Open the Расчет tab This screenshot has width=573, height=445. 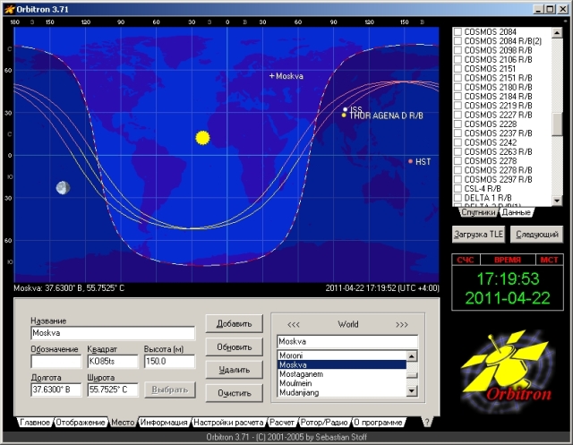coord(282,423)
